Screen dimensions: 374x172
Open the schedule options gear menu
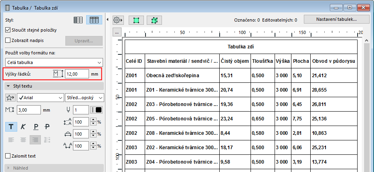pyautogui.click(x=118, y=20)
